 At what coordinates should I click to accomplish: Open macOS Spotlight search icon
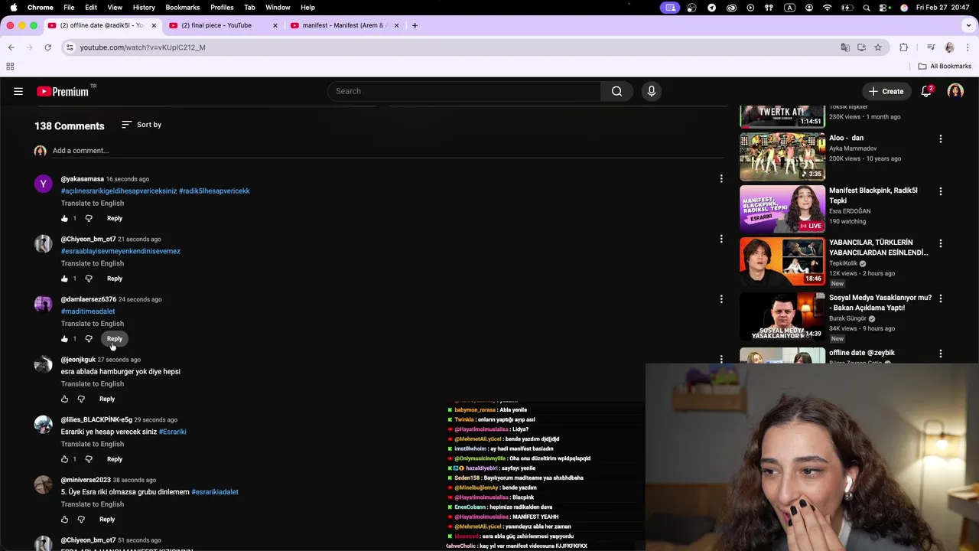click(x=866, y=8)
